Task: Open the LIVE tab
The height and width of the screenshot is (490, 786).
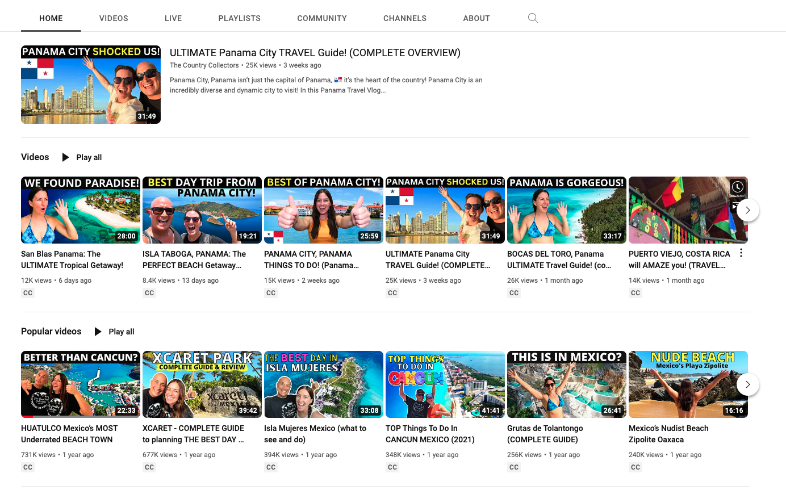Action: pyautogui.click(x=173, y=18)
